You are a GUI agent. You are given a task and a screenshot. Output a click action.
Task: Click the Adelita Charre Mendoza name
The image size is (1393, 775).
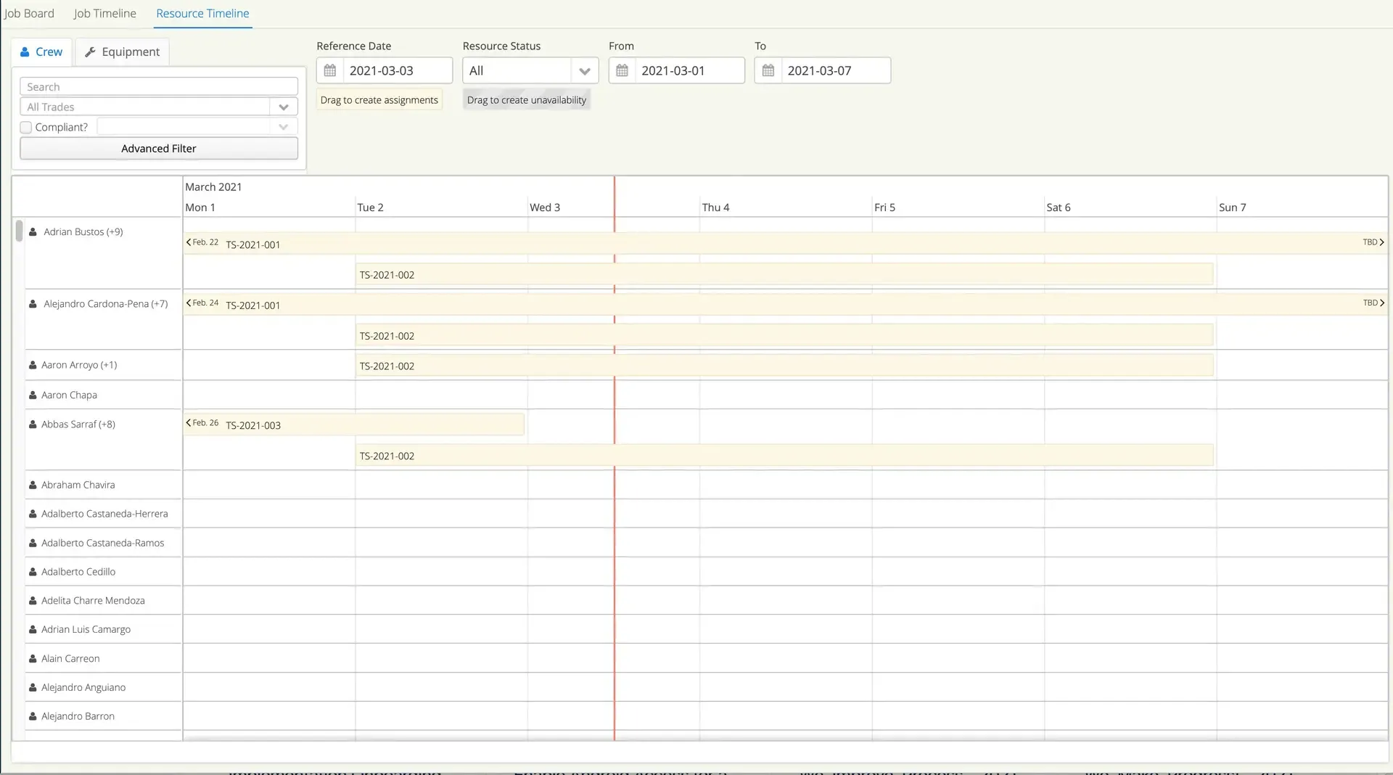point(93,601)
